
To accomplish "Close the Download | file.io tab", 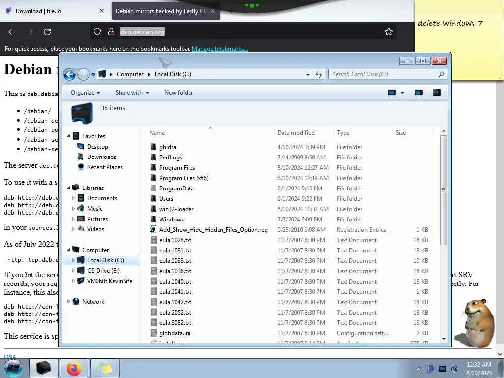I will [x=102, y=11].
